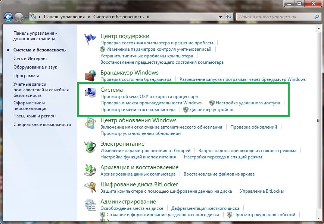Open Центр обновления Windows heading
This screenshot has height=224, width=324.
[x=138, y=120]
